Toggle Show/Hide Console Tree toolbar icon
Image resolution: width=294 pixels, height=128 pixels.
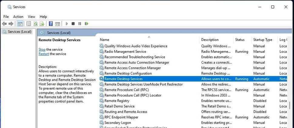(20, 24)
